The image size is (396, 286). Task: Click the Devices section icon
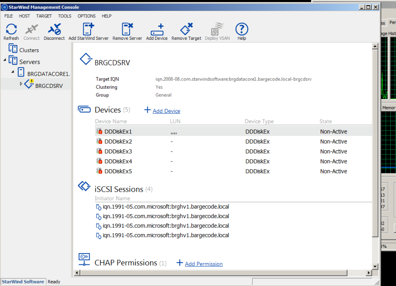point(84,109)
